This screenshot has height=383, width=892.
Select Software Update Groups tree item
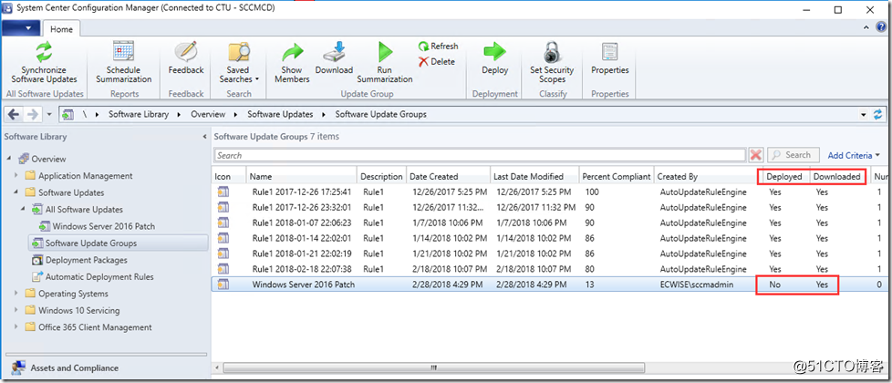91,243
